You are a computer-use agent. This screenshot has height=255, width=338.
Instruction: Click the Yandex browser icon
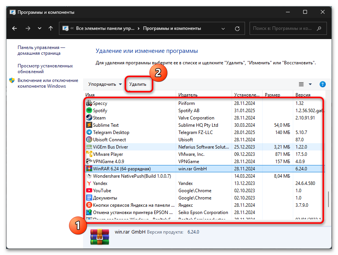[89, 183]
